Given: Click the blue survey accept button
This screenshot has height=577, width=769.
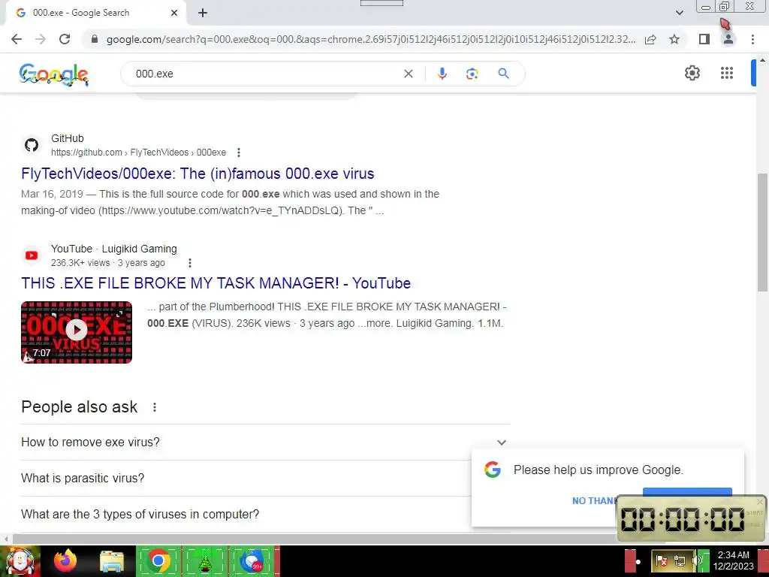Looking at the screenshot, I should (687, 491).
